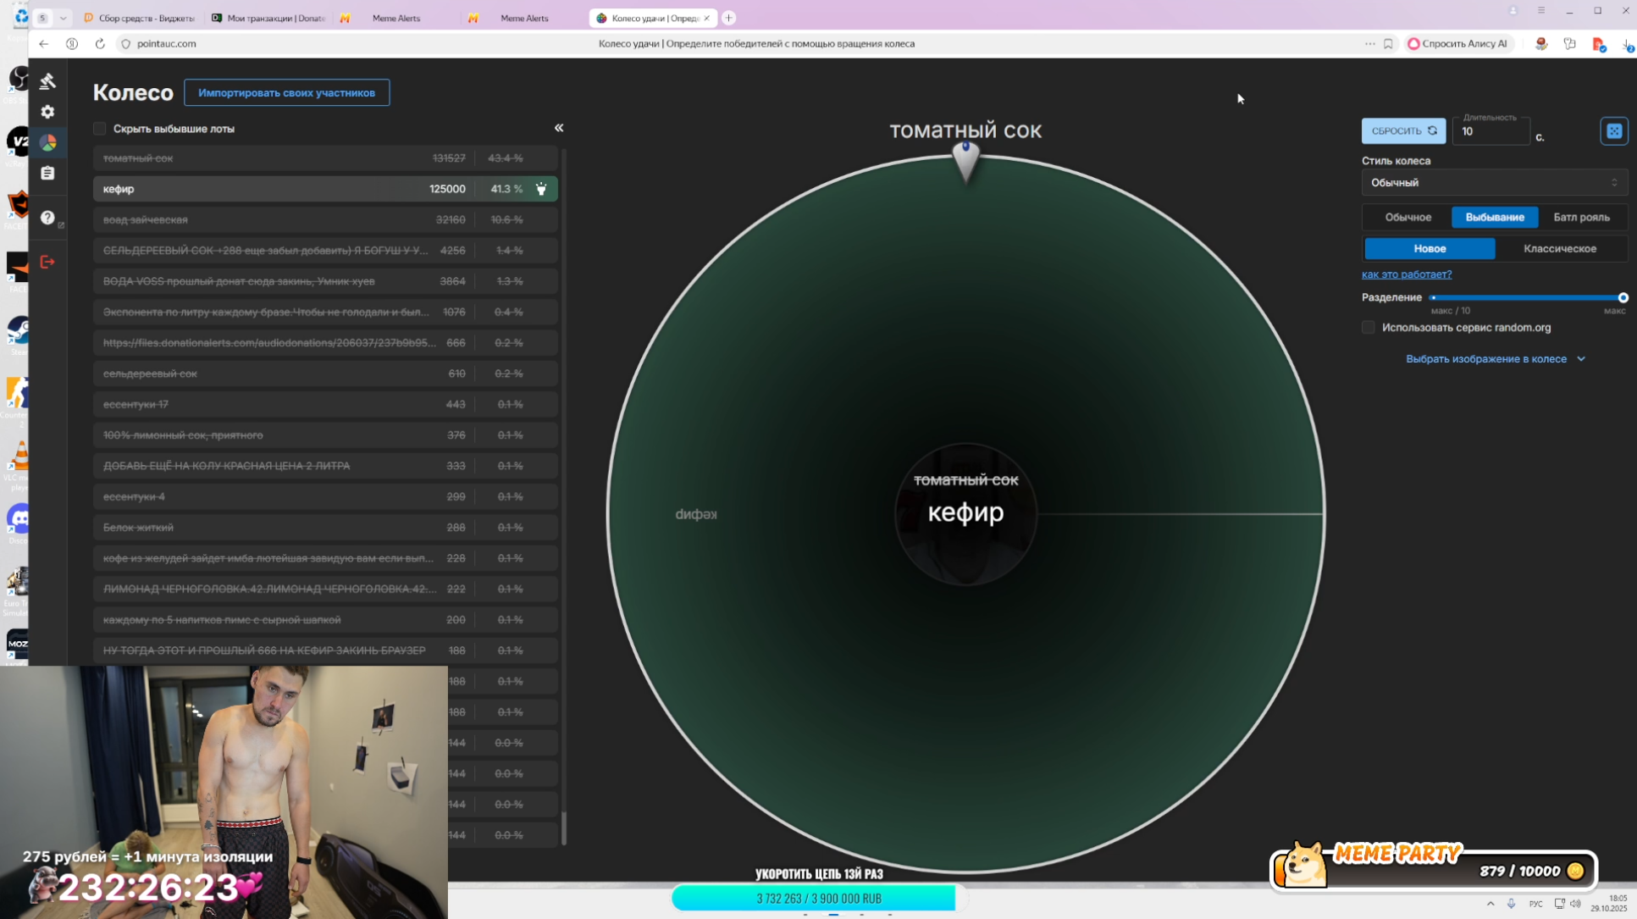Click the highlight icon on кефир row

click(x=541, y=189)
